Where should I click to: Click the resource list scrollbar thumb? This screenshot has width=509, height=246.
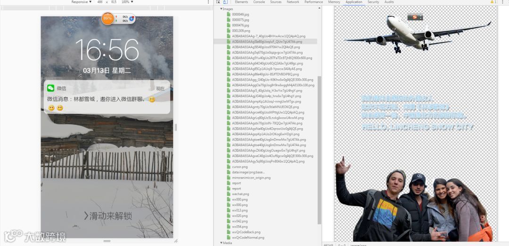point(320,150)
